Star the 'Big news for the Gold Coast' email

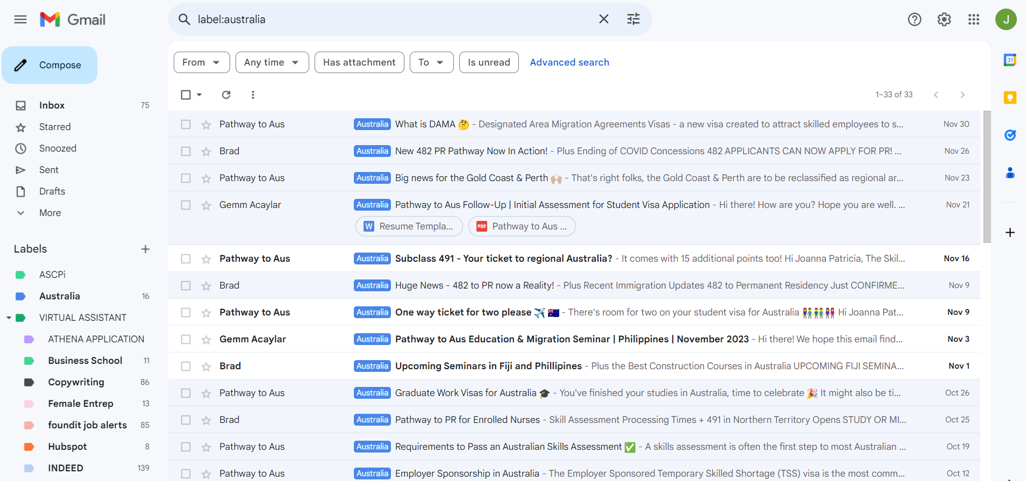(x=206, y=178)
